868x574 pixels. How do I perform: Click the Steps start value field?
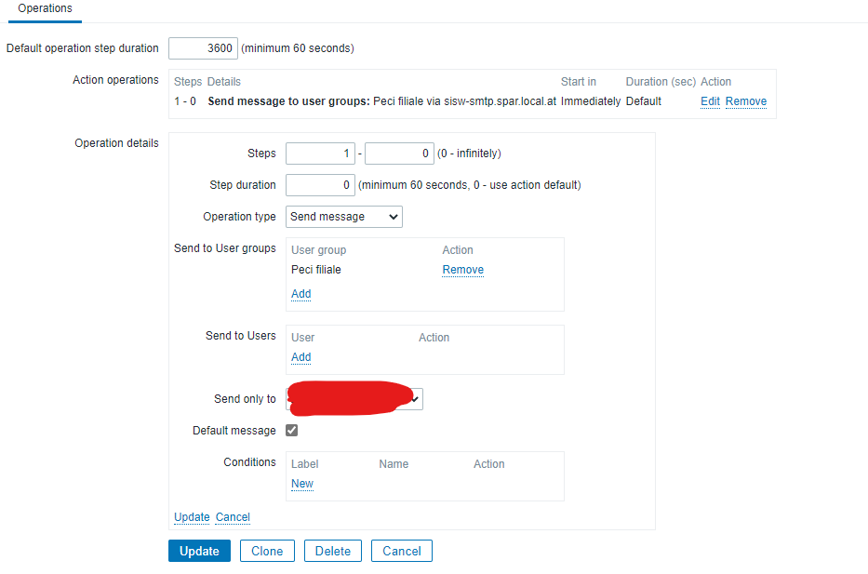click(x=320, y=154)
